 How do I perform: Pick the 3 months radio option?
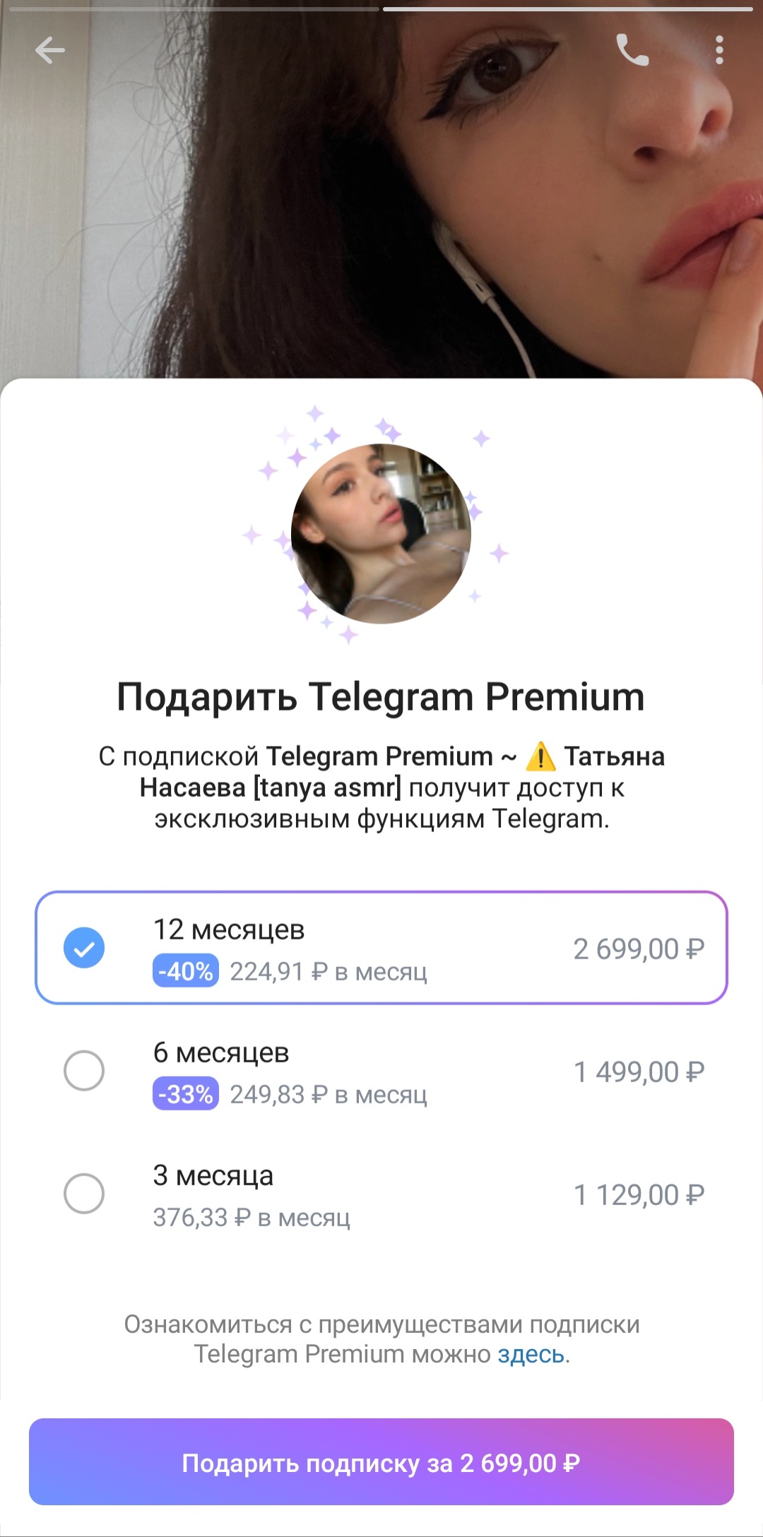pos(84,1194)
